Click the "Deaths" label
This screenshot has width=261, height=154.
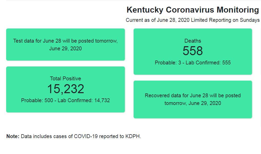pos(193,41)
